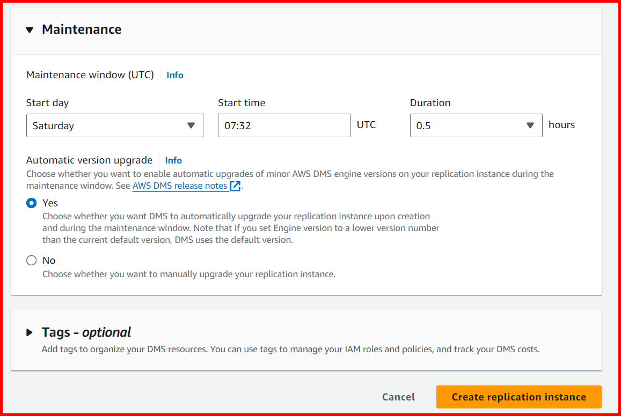Click Create replication instance
621x416 pixels.
[x=518, y=397]
